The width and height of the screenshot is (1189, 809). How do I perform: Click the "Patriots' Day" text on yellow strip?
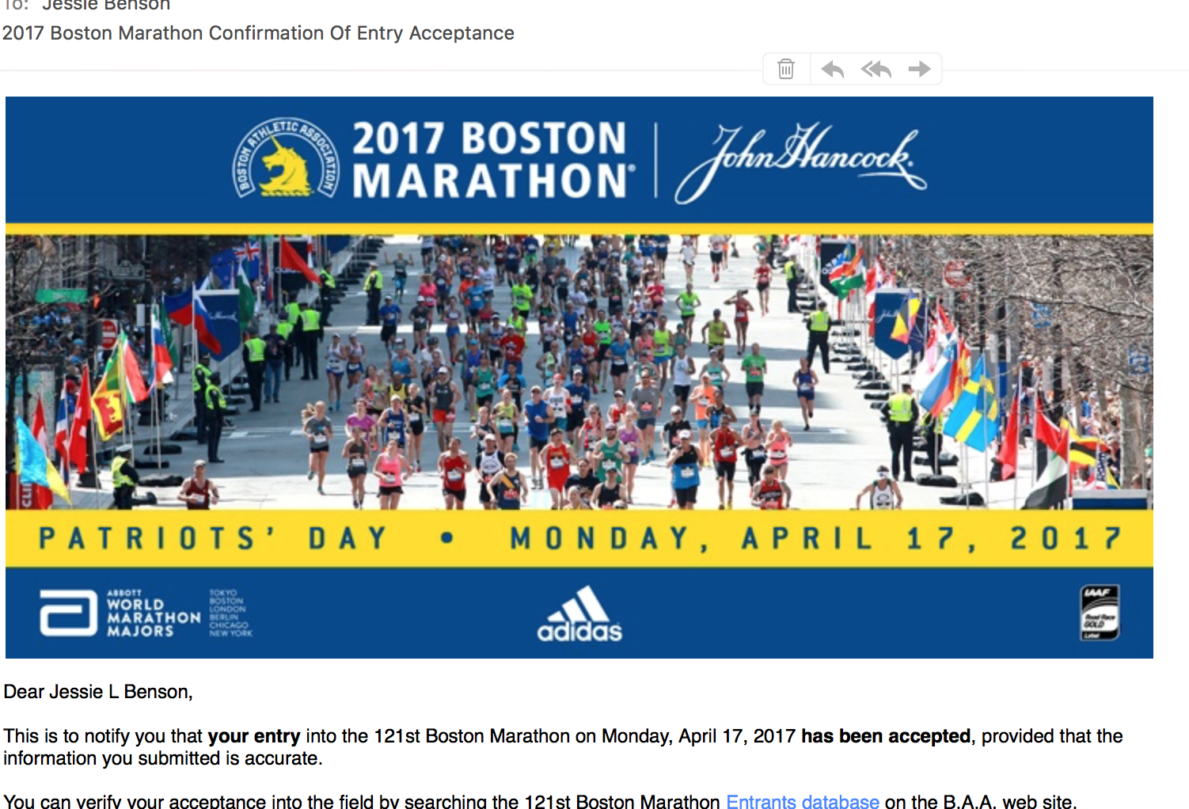212,539
